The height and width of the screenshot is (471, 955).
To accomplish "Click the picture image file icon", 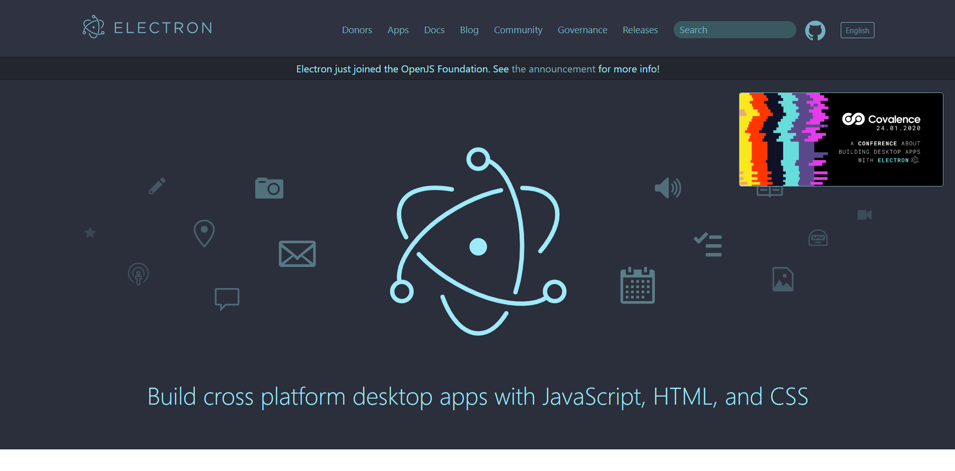I will pyautogui.click(x=783, y=279).
